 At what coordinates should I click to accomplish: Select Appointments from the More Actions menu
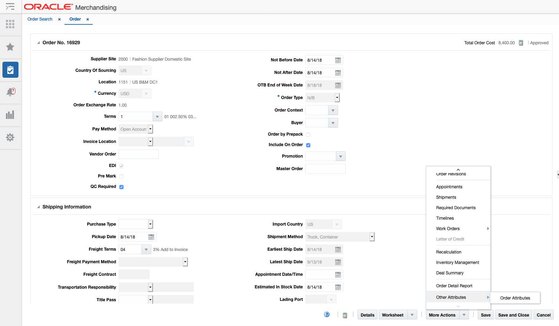tap(449, 187)
